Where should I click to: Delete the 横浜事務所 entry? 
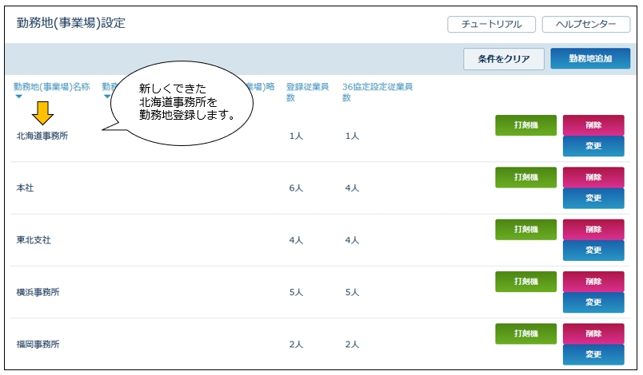[593, 282]
